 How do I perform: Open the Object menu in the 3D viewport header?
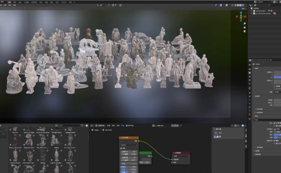coord(14,5)
